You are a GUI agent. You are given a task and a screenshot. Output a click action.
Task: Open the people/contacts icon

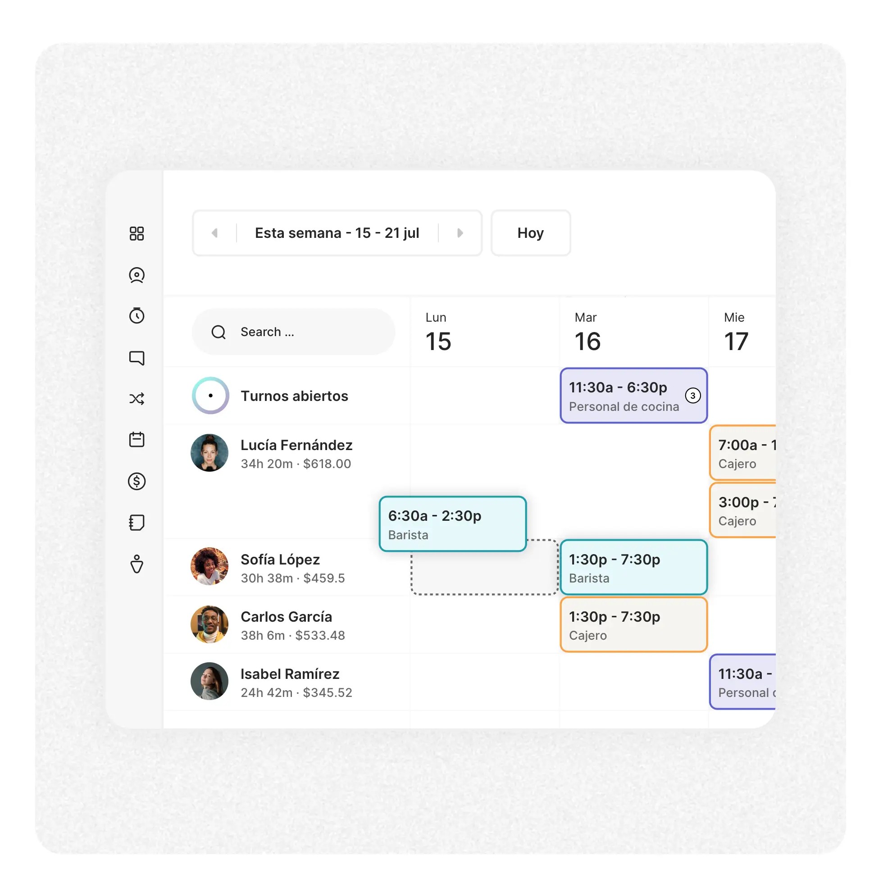click(x=137, y=275)
